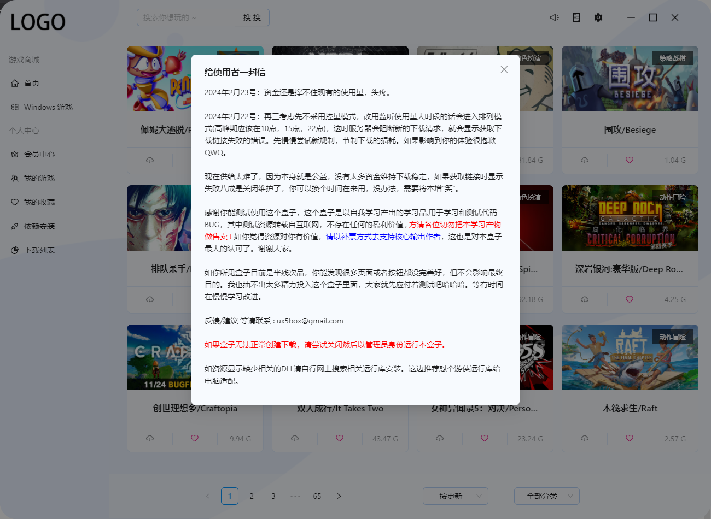
Task: Click the 23.24 G size of 女神异闻录5
Action: 530,438
